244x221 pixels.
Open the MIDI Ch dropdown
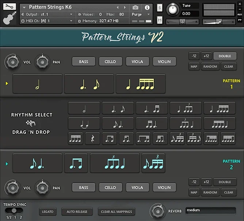point(71,21)
